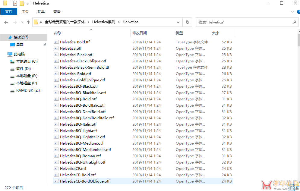This screenshot has width=300, height=191.
Task: Select the Helvetica Bold.ttf font icon
Action: [x=56, y=42]
